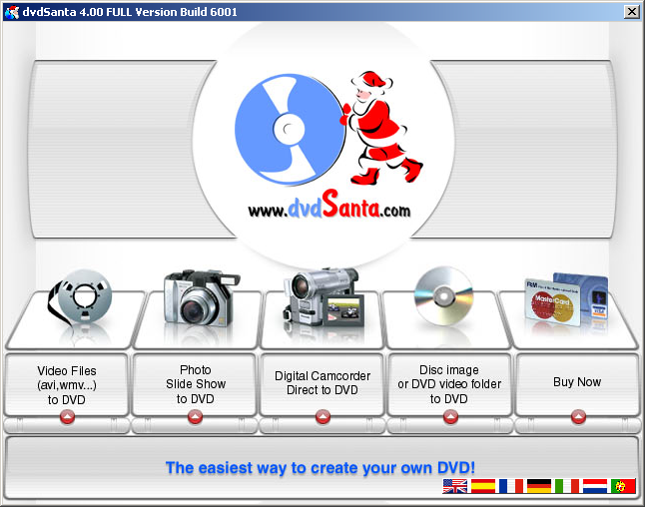Click red arrow under Video Files button

[68, 417]
